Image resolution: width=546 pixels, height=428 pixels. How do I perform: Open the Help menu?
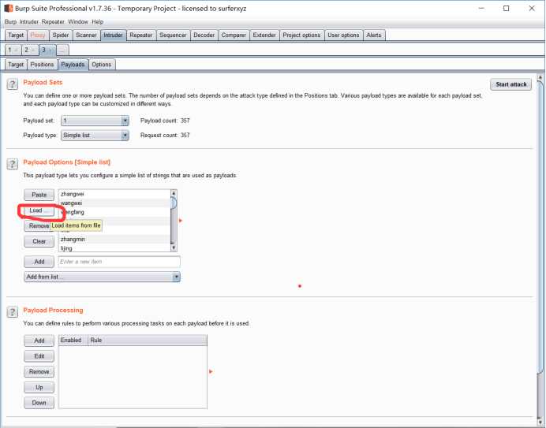click(x=98, y=21)
